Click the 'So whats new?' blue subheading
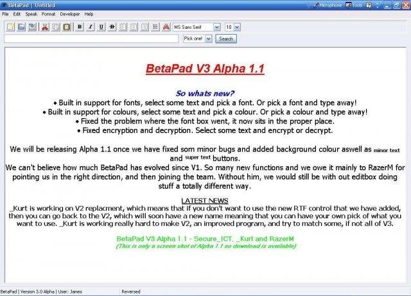The height and width of the screenshot is (296, 411). click(x=205, y=93)
